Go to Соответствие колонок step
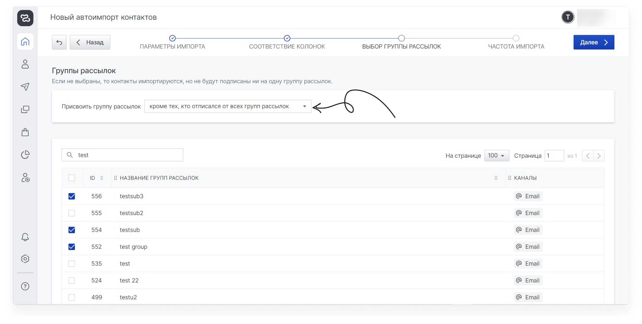Viewport: 642px width, 324px height. [287, 42]
